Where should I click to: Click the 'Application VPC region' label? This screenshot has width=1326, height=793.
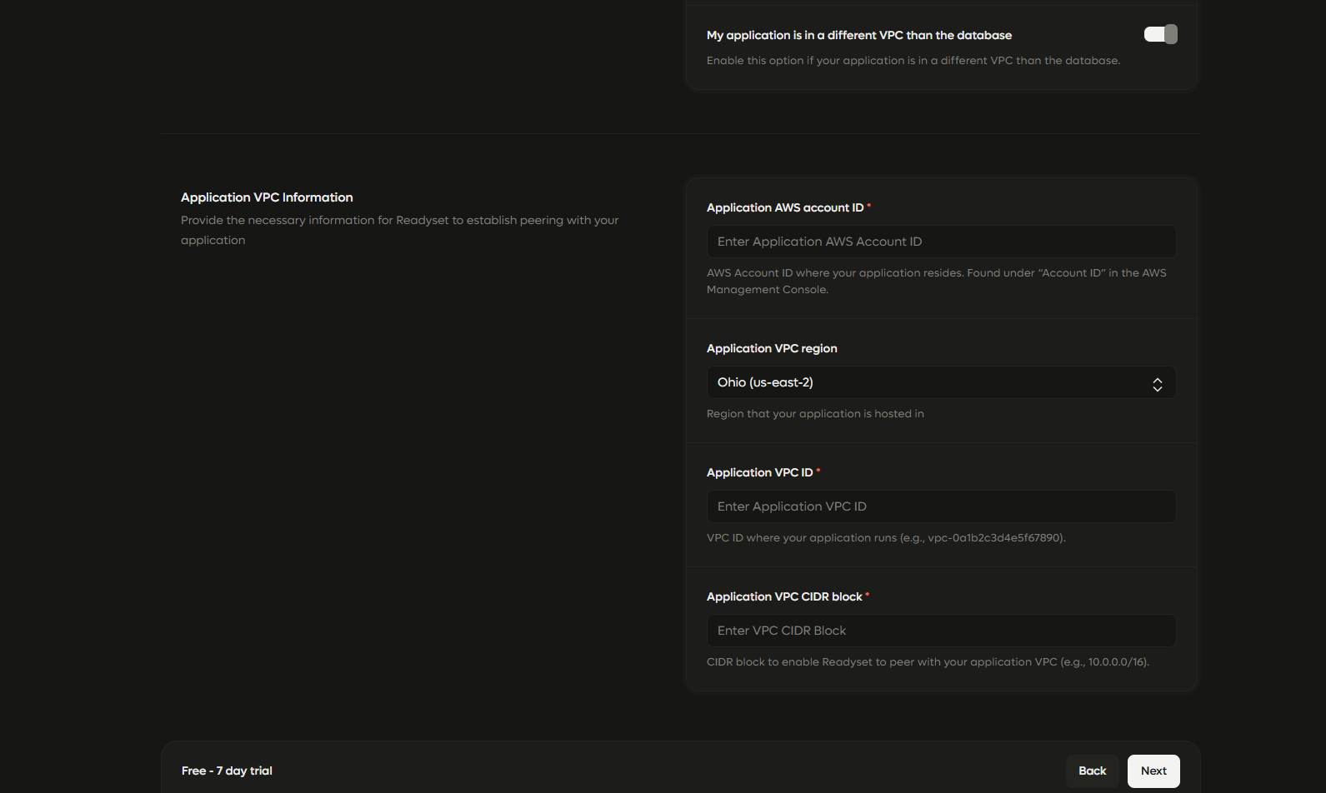(x=772, y=348)
